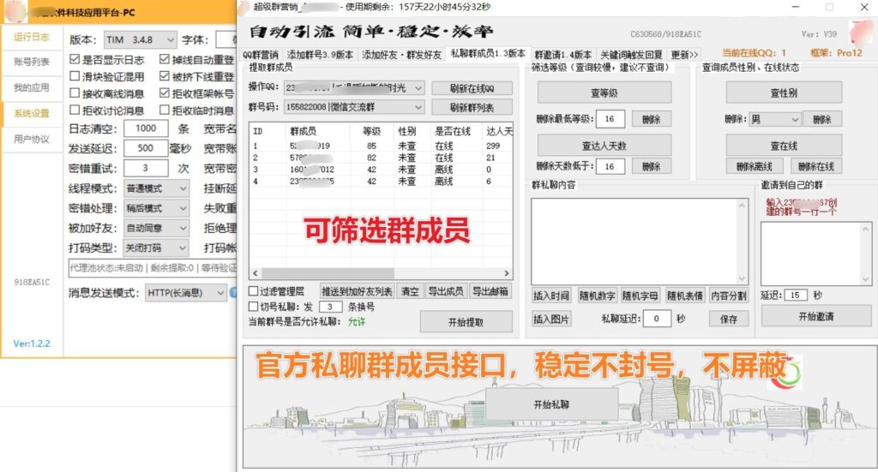
Task: Open 消息发送模式 HTTP(长消息) dropdown
Action: tap(186, 292)
